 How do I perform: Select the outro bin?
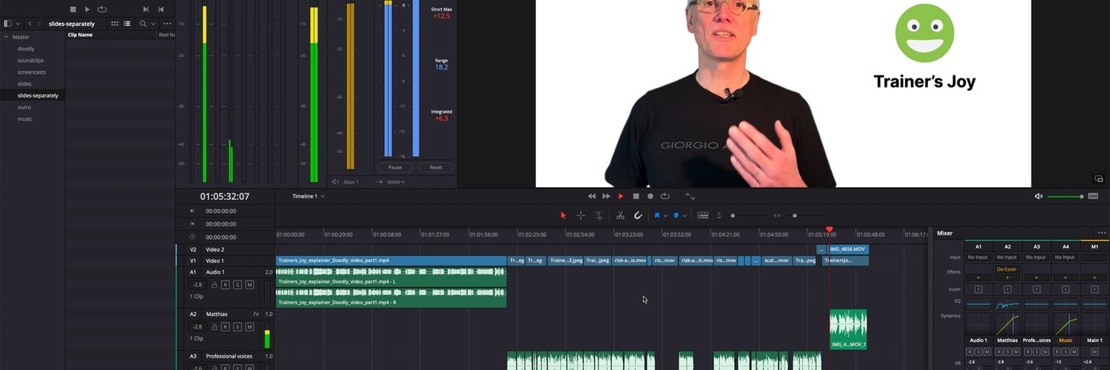[24, 107]
